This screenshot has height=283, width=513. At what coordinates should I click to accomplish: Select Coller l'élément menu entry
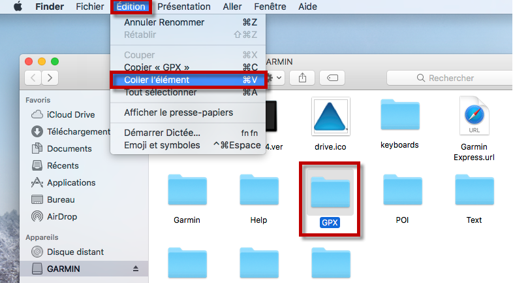coord(188,80)
